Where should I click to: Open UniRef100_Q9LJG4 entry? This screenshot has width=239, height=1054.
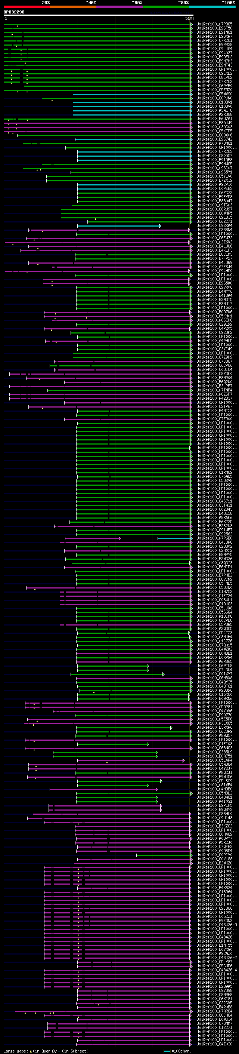tap(214, 49)
